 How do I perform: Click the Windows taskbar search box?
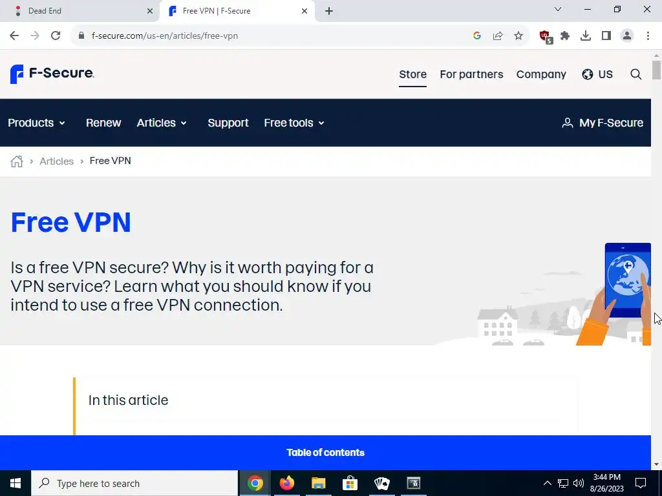tap(134, 483)
